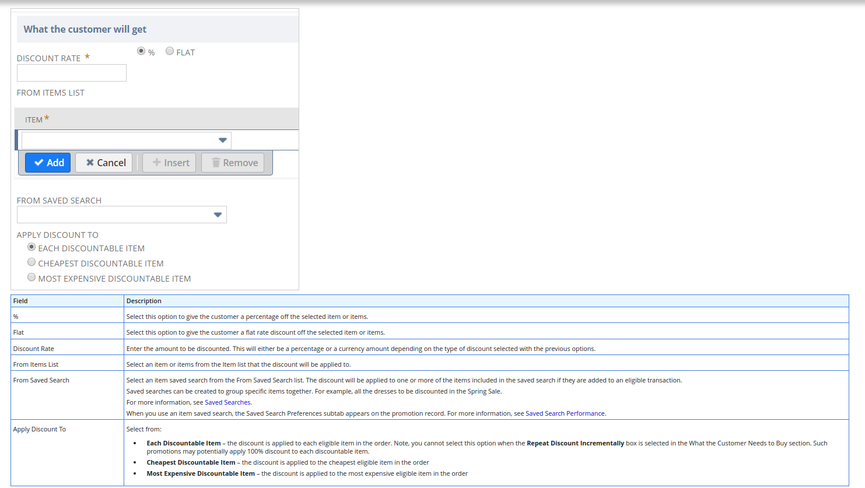Click the Field column header in table
Screen dimensions: 865x488
(20, 301)
